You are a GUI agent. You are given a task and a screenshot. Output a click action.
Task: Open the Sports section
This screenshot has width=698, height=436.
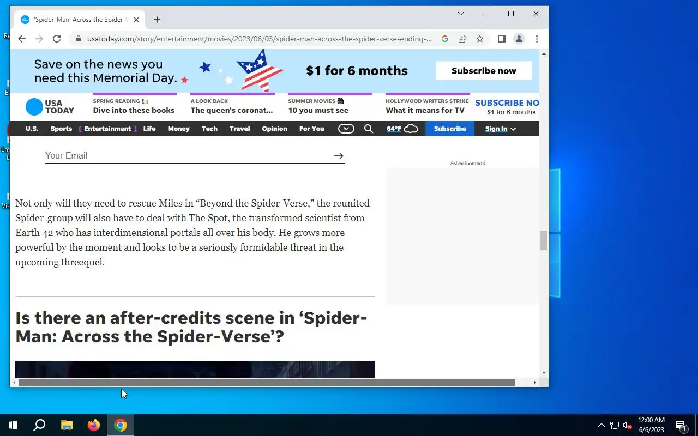61,129
